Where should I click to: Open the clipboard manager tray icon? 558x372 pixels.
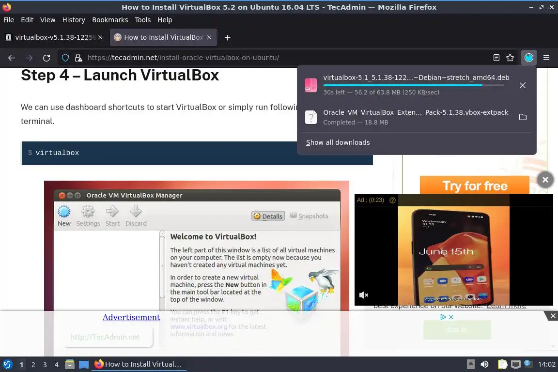click(502, 364)
